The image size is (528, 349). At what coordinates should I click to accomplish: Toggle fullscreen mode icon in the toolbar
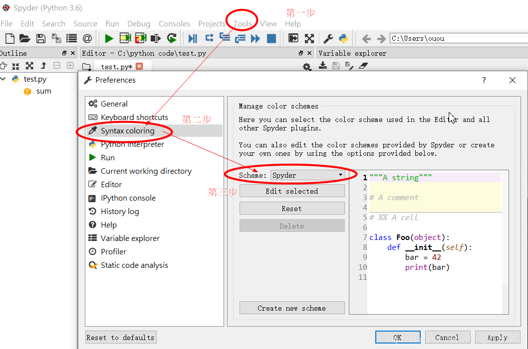309,39
